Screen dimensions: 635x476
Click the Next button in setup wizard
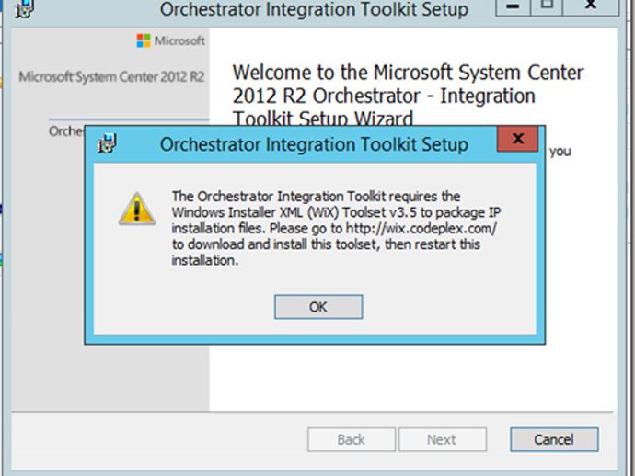(443, 439)
